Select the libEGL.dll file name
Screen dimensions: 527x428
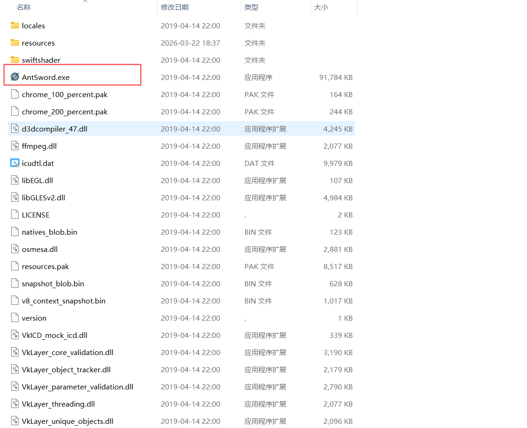click(x=37, y=181)
